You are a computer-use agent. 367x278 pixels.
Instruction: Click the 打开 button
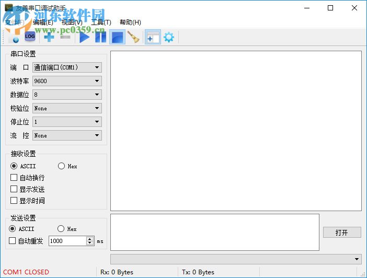342,233
